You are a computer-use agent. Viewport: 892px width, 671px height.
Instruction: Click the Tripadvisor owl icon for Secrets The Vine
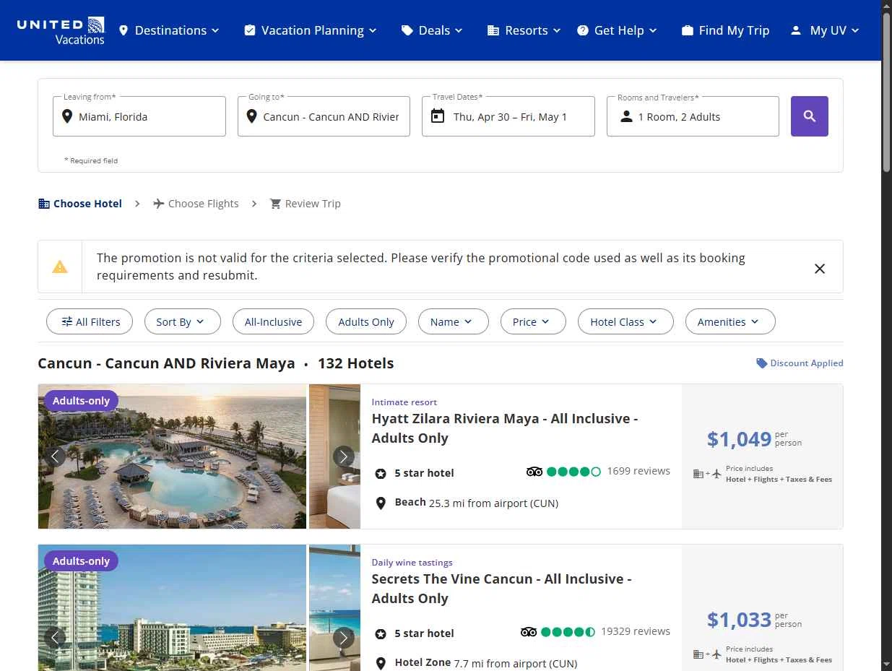529,632
